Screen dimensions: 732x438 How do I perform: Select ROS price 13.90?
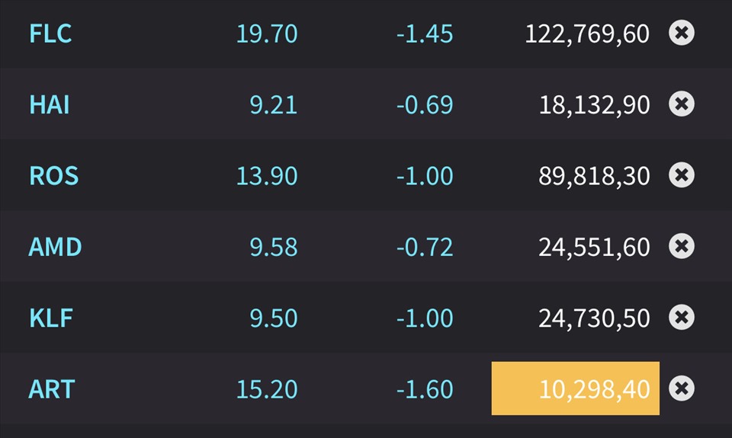tap(267, 176)
